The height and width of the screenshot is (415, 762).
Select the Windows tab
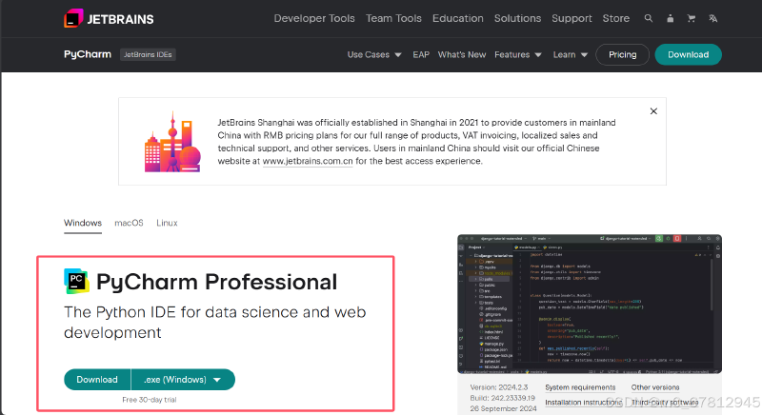pyautogui.click(x=83, y=223)
